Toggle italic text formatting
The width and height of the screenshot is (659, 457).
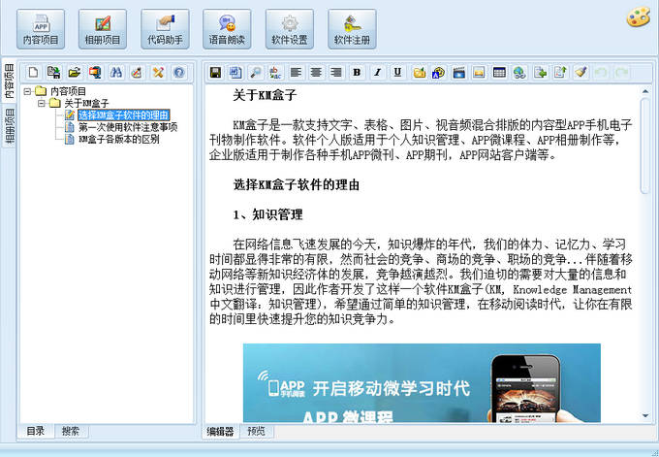click(x=377, y=73)
